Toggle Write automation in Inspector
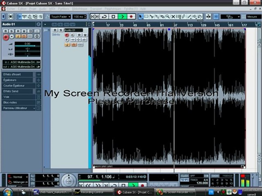Screen dimensions: 262x196 tap(24, 31)
